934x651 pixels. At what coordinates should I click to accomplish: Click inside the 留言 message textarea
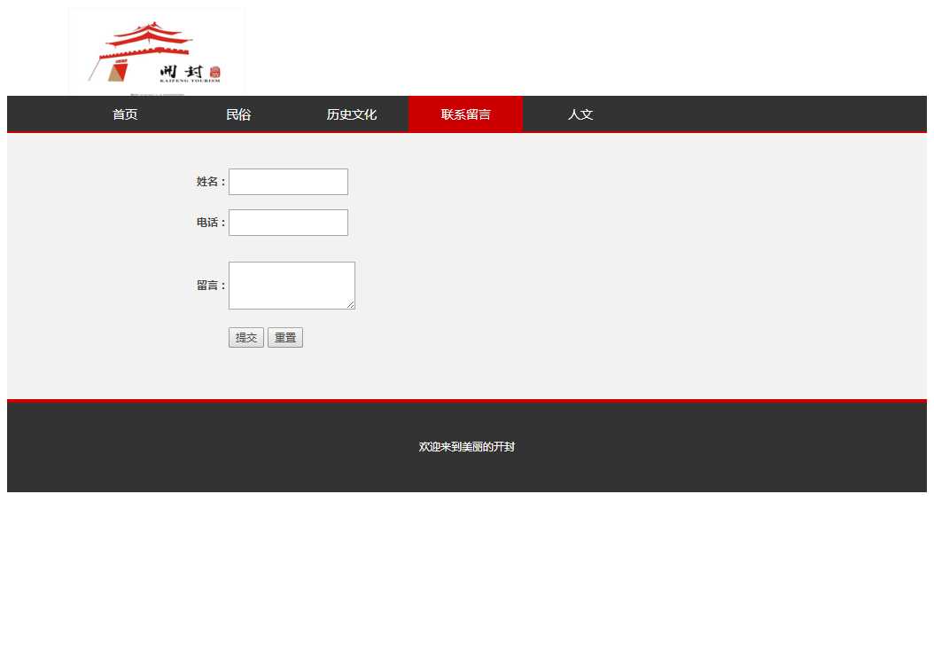[291, 285]
